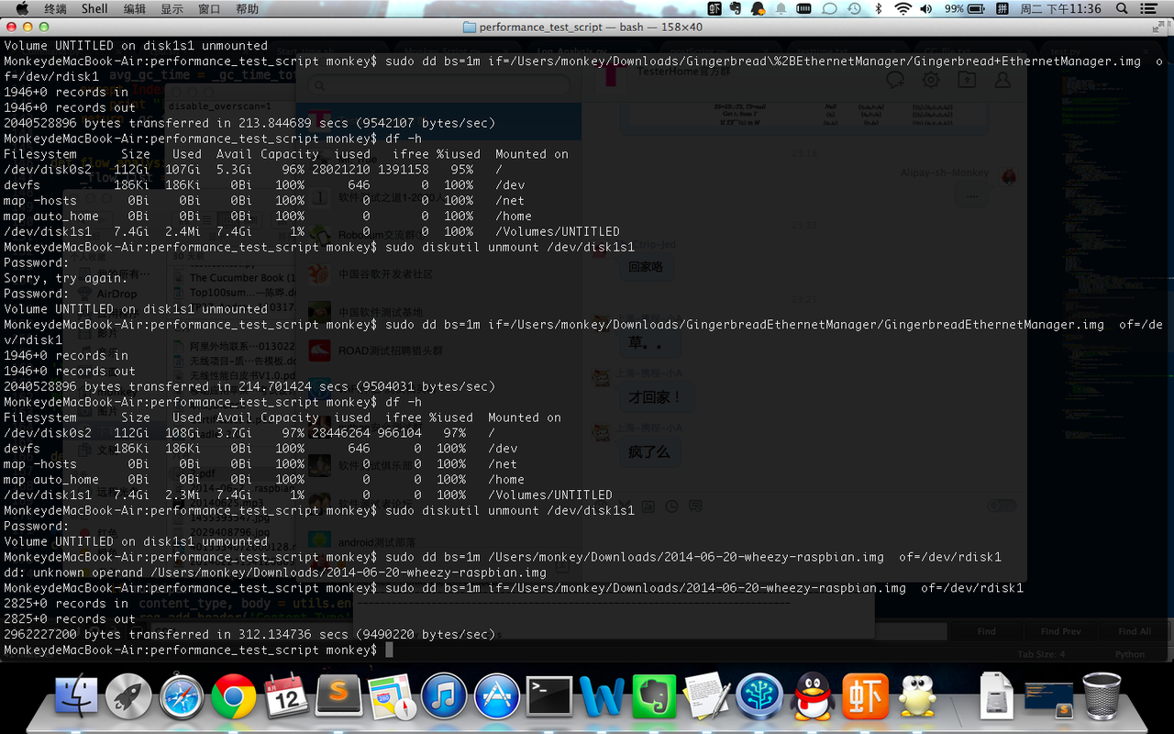1174x734 pixels.
Task: Select android测试部落 in QQ chat list
Action: pos(438,541)
